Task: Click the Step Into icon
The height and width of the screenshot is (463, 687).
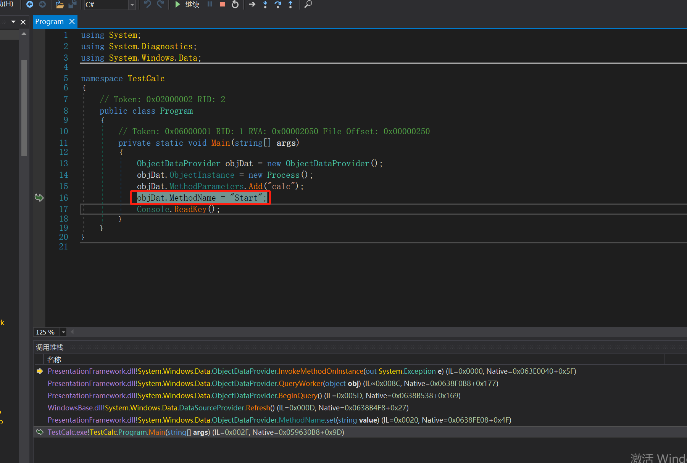Action: tap(265, 5)
